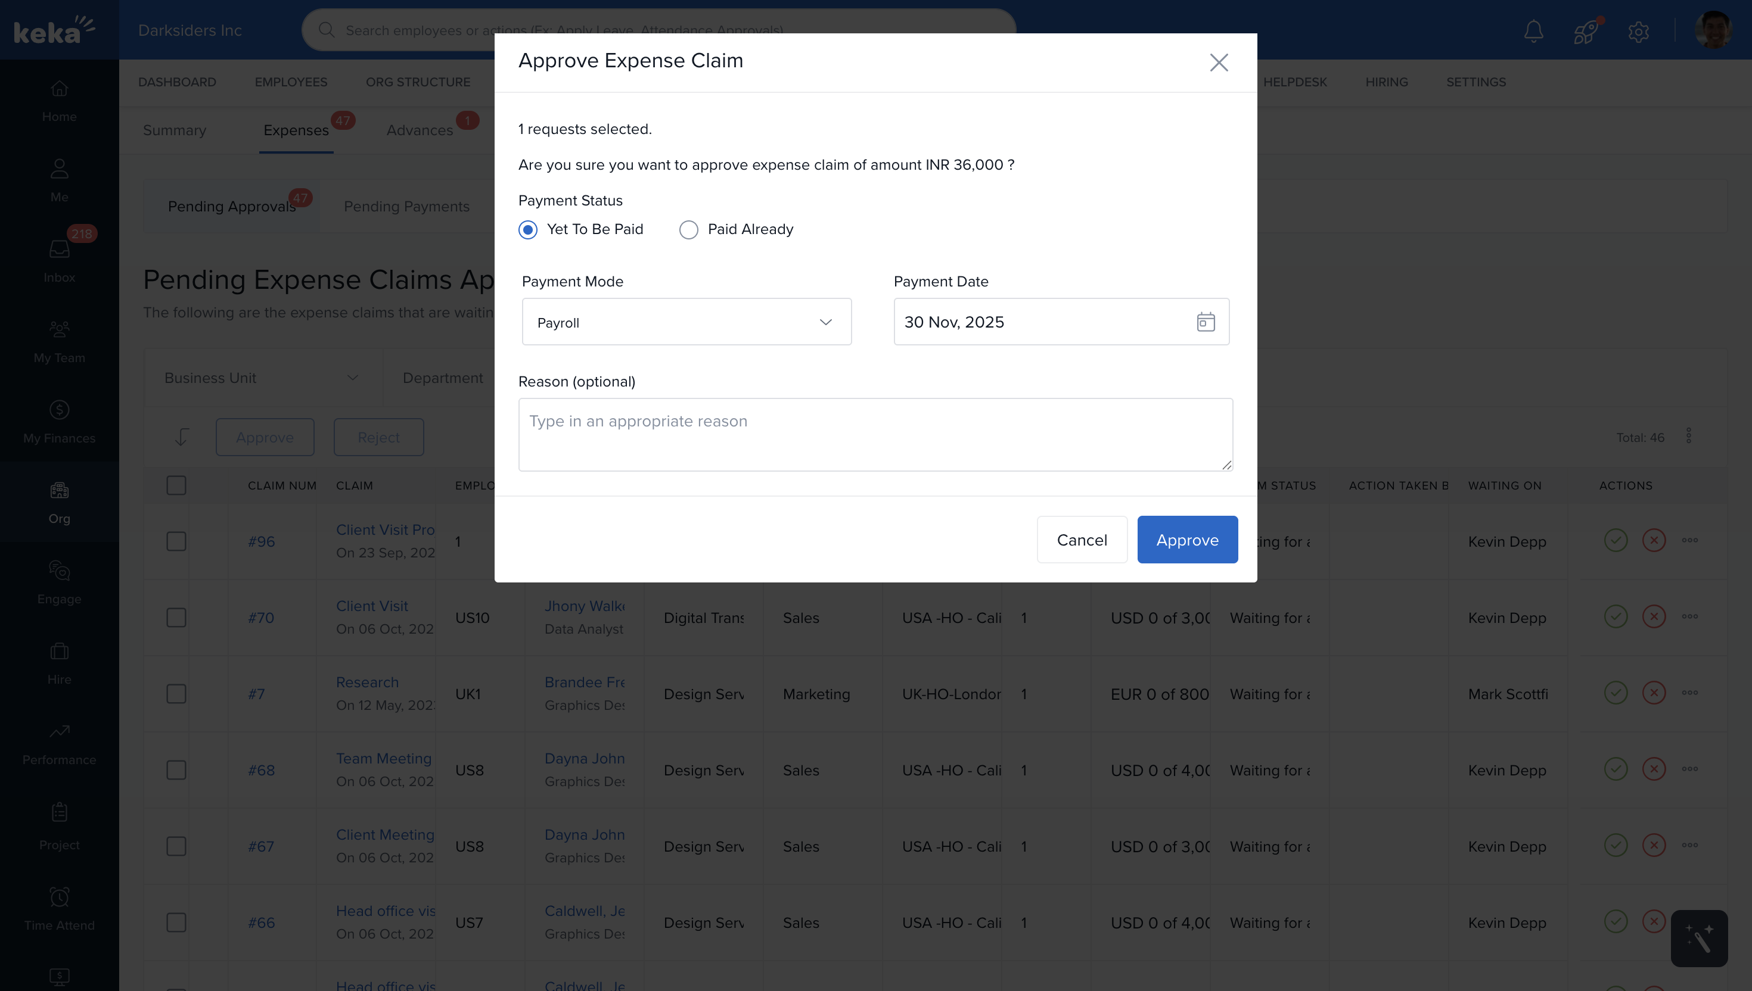Open My Finances in the sidebar
Image resolution: width=1752 pixels, height=991 pixels.
(59, 421)
